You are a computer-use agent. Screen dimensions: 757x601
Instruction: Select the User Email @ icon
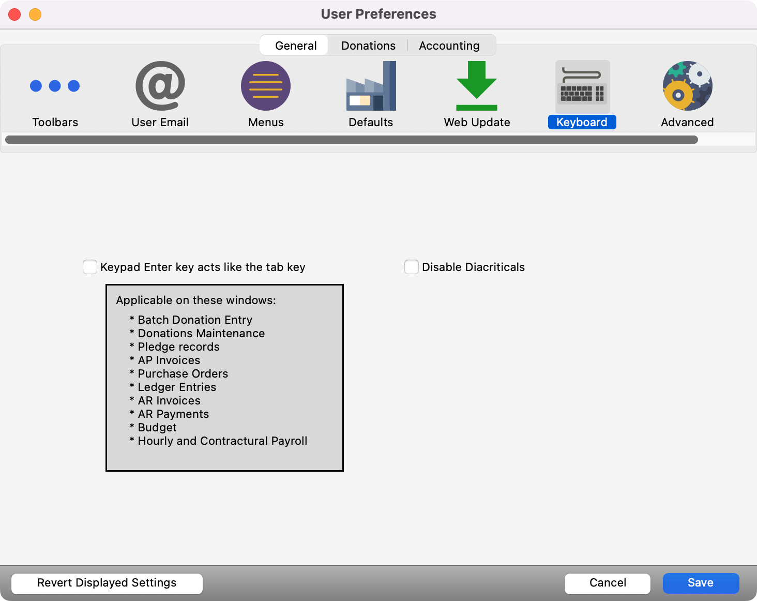160,86
